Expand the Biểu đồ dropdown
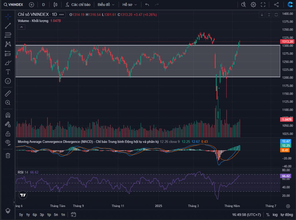Image resolution: width=296 pixels, height=220 pixels. [106, 5]
